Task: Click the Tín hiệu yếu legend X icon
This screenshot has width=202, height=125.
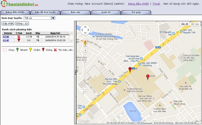Action: 55,50
